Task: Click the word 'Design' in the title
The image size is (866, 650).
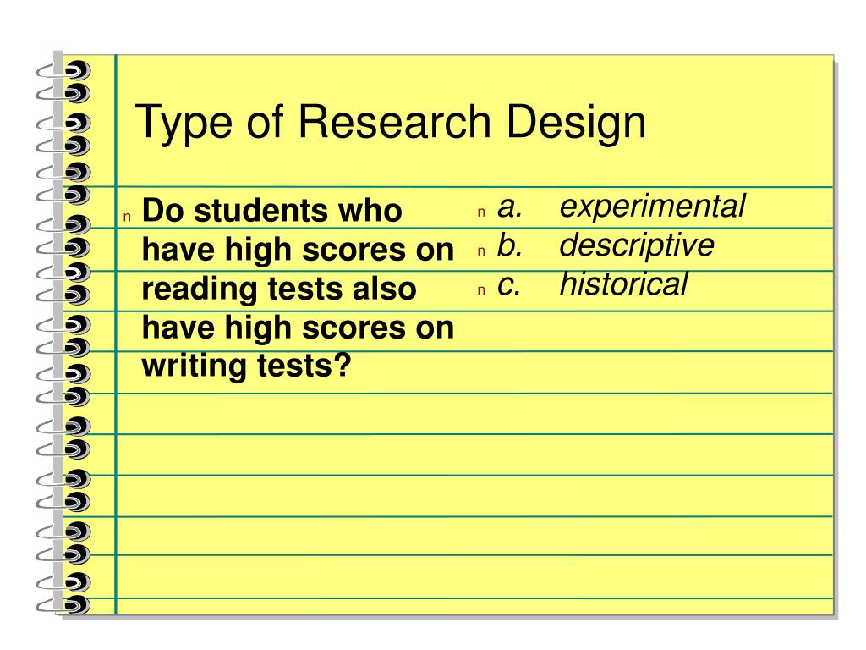Action: 575,123
